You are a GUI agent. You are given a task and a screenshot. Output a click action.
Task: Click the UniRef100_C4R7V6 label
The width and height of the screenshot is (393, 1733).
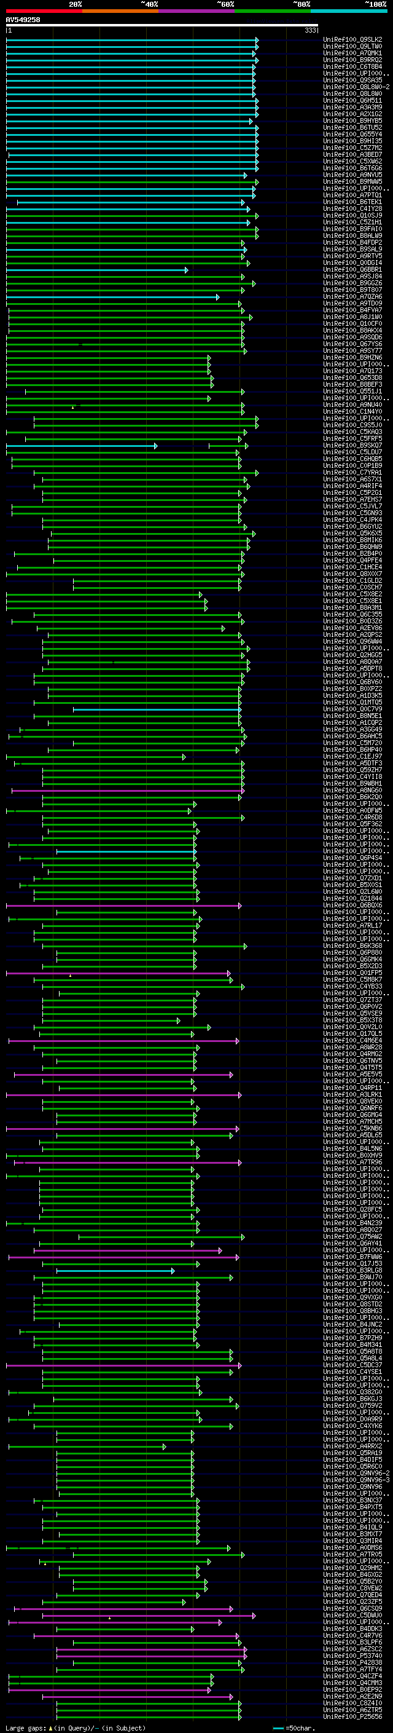[352, 1635]
